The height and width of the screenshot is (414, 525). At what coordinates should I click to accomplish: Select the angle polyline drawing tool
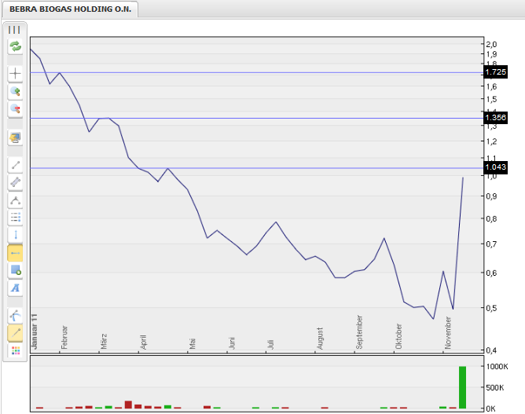15,200
